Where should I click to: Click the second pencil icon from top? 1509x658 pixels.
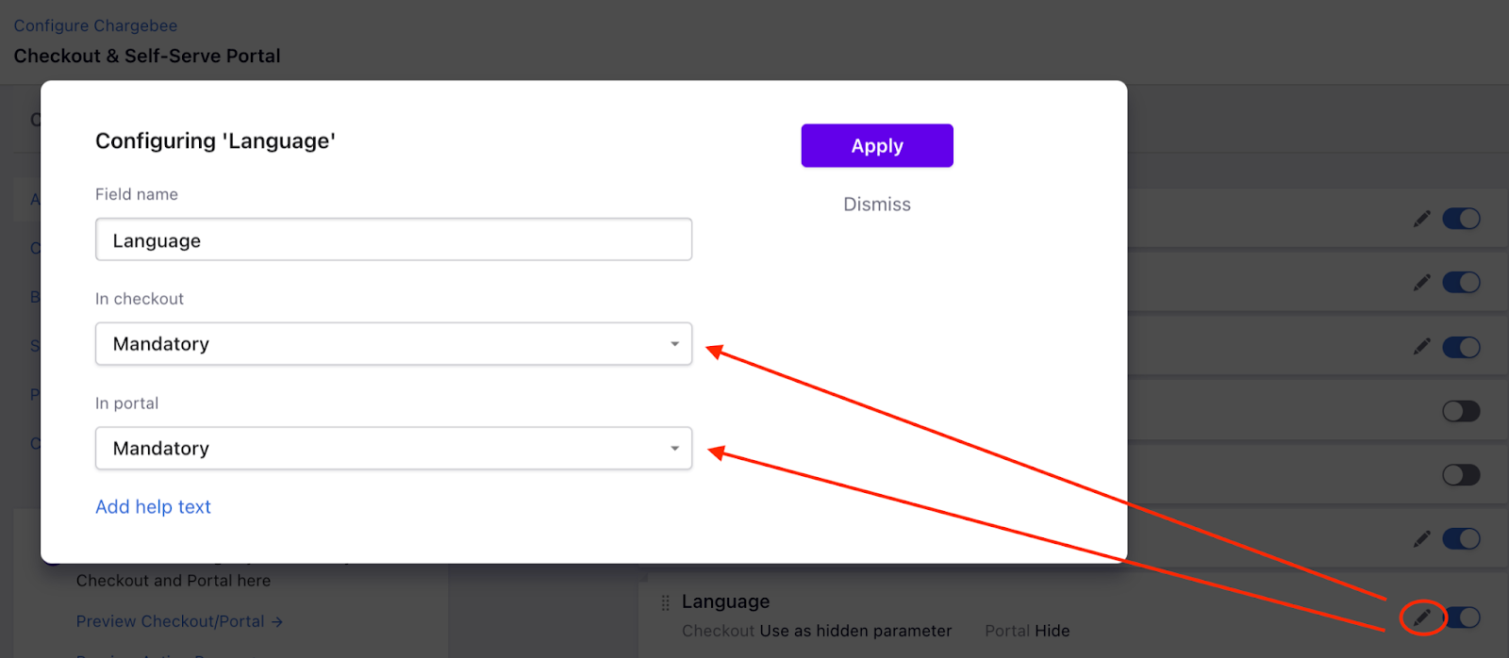[1422, 283]
